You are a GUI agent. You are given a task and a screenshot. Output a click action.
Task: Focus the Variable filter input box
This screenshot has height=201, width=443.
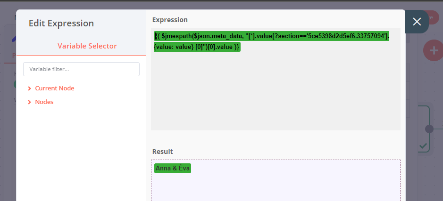(81, 69)
